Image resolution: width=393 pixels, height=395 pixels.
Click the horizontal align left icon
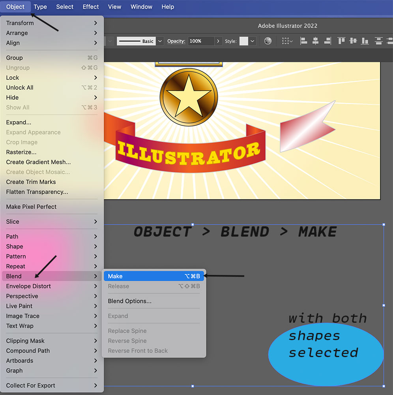(x=303, y=41)
